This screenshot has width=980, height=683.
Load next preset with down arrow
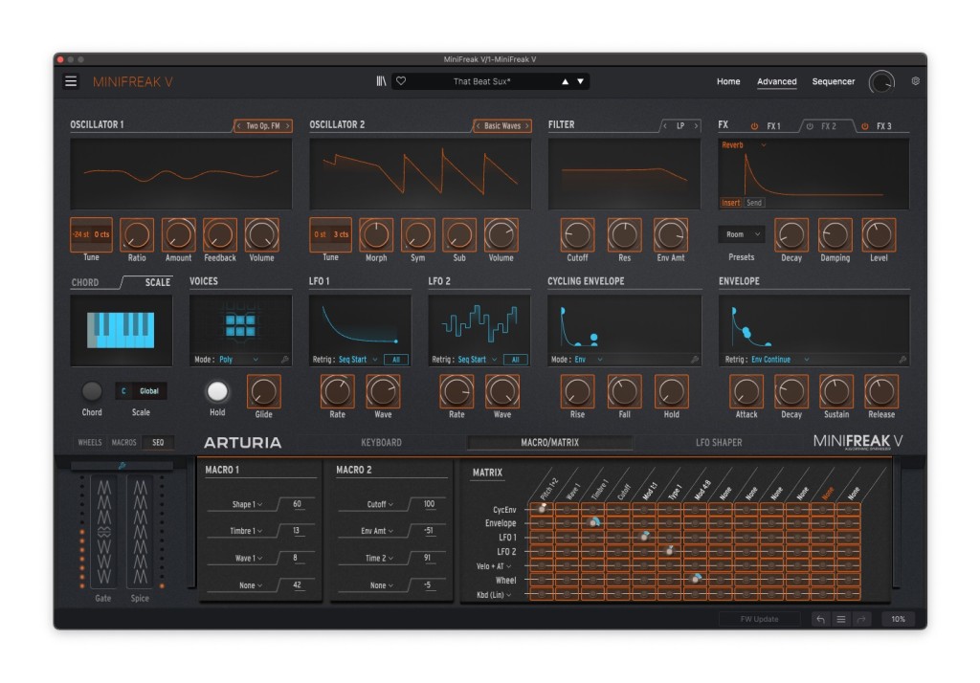click(580, 81)
